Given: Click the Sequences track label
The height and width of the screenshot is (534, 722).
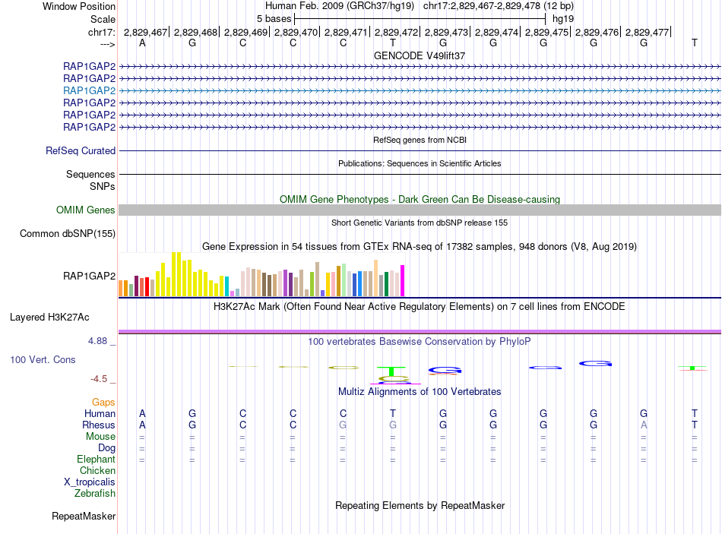Looking at the screenshot, I should (x=90, y=174).
